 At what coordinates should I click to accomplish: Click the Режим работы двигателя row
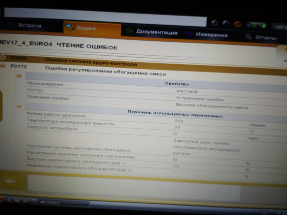[56, 115]
